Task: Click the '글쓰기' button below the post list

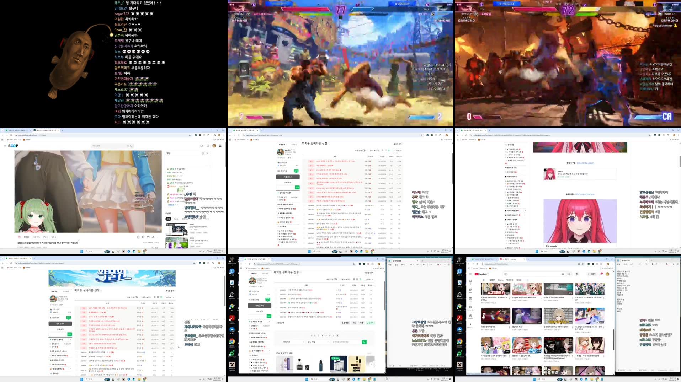Action: coord(370,323)
